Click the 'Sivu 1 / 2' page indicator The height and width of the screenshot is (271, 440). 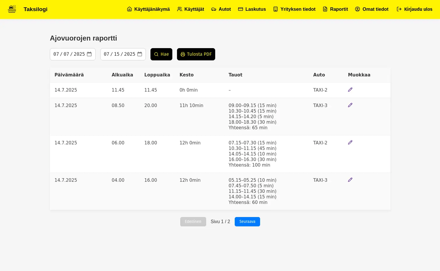pyautogui.click(x=220, y=222)
